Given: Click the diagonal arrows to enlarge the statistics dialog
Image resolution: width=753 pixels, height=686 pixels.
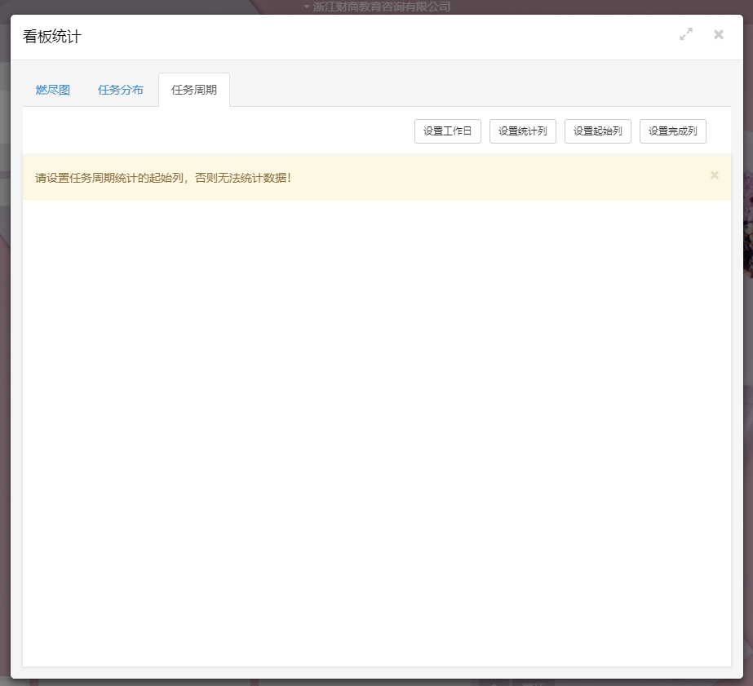Looking at the screenshot, I should (x=686, y=34).
